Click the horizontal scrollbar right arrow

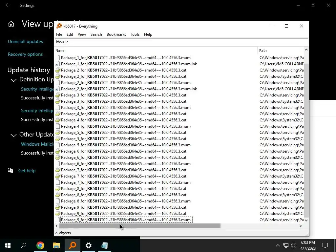coord(301,226)
